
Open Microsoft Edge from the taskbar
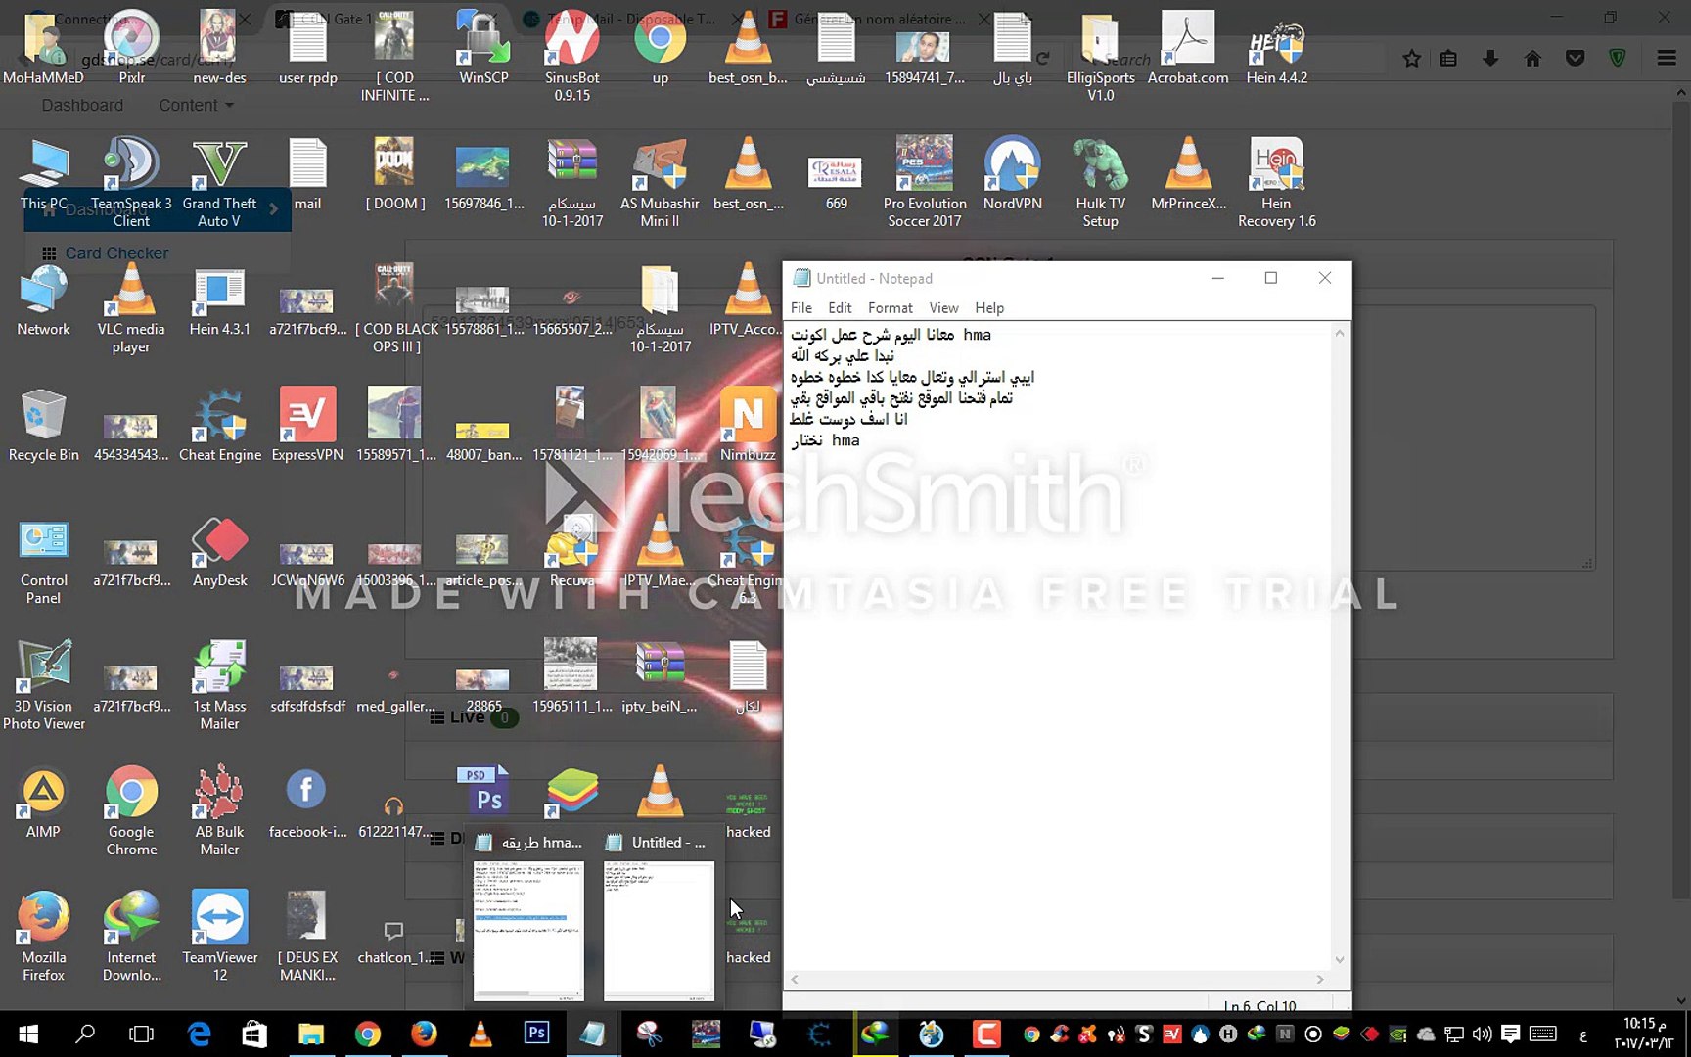pyautogui.click(x=199, y=1034)
